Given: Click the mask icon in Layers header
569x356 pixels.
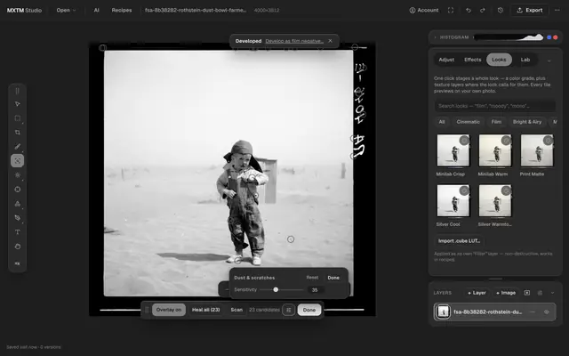Looking at the screenshot, I should [527, 293].
